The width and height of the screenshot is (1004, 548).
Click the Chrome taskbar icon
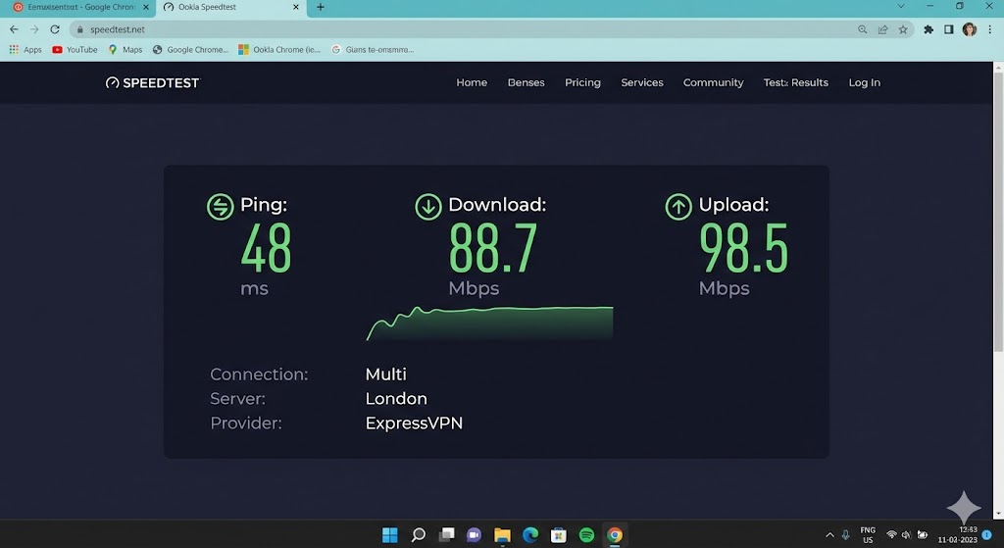coord(615,534)
